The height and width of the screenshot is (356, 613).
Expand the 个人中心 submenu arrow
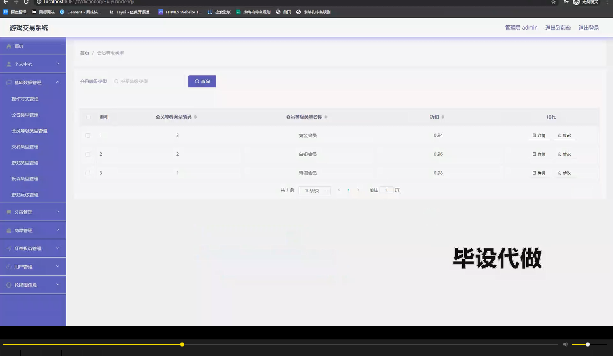[58, 64]
